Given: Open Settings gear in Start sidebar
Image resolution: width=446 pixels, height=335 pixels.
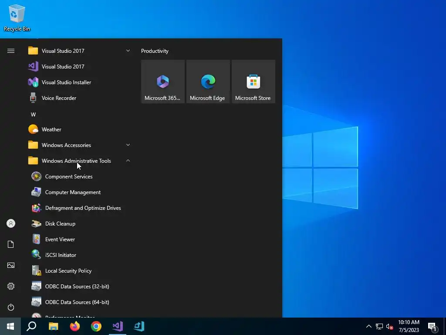Looking at the screenshot, I should click(x=11, y=286).
